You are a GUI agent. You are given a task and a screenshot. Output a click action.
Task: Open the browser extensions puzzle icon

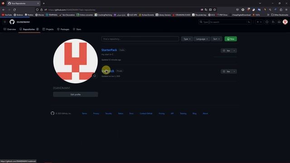tap(281, 10)
